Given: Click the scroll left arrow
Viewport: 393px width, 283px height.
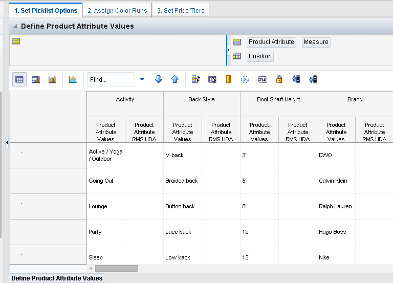Looking at the screenshot, I should tap(91, 269).
